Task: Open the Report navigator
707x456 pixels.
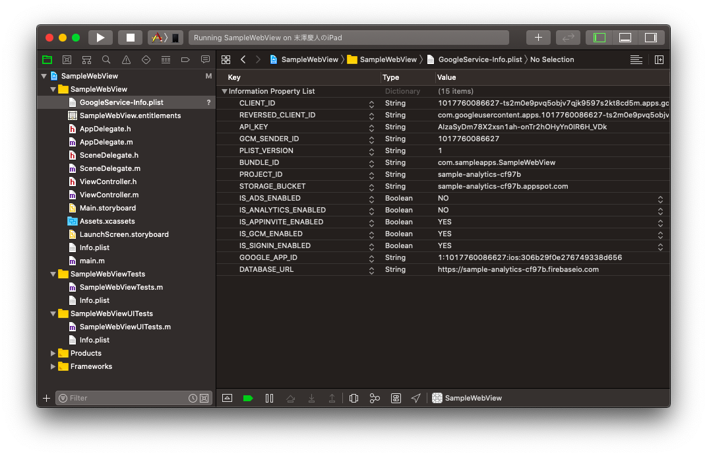Action: pyautogui.click(x=205, y=59)
